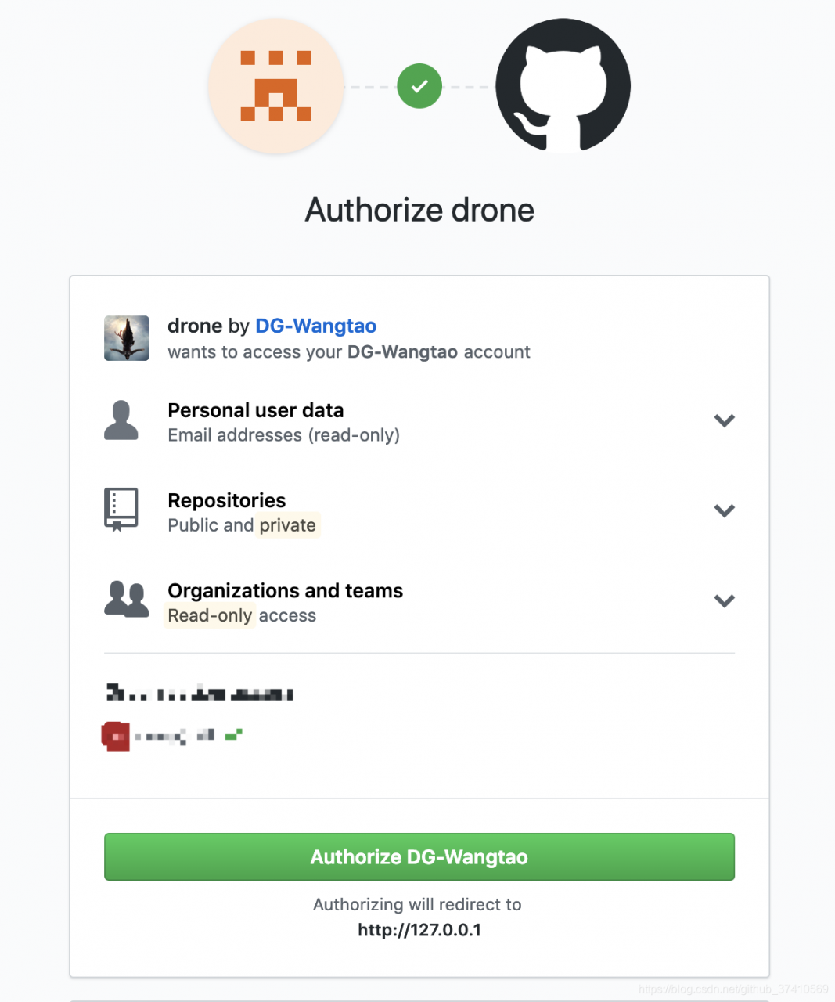Click the Repositories book icon
The height and width of the screenshot is (1002, 835).
pyautogui.click(x=121, y=510)
